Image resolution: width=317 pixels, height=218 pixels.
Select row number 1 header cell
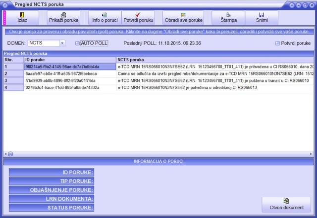click(13, 67)
